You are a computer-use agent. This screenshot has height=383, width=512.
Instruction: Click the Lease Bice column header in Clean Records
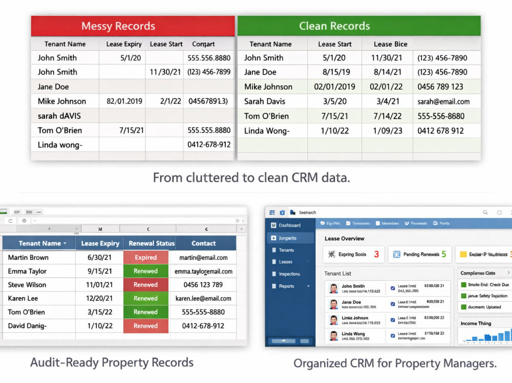(391, 44)
